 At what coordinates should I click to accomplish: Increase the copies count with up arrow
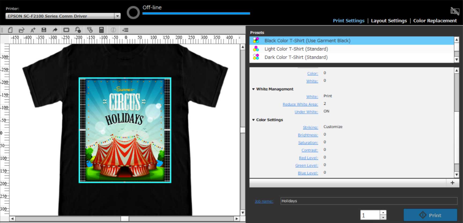point(383,212)
